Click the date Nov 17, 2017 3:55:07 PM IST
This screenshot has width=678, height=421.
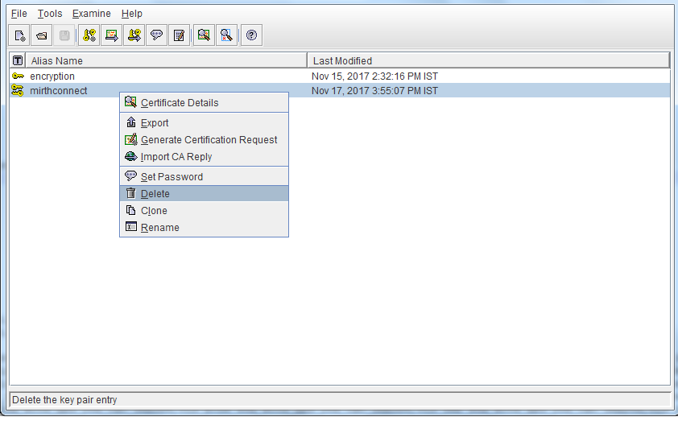point(374,91)
